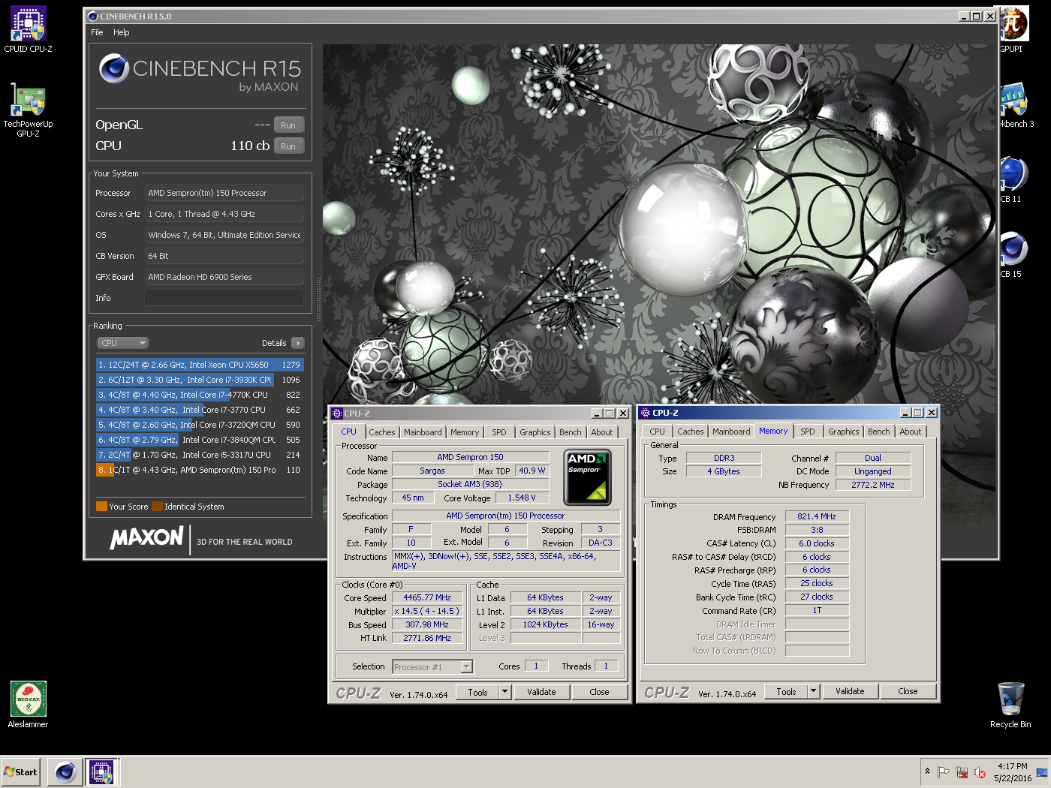Image resolution: width=1051 pixels, height=788 pixels.
Task: Open About tab in left CPU-Z window
Action: click(602, 432)
